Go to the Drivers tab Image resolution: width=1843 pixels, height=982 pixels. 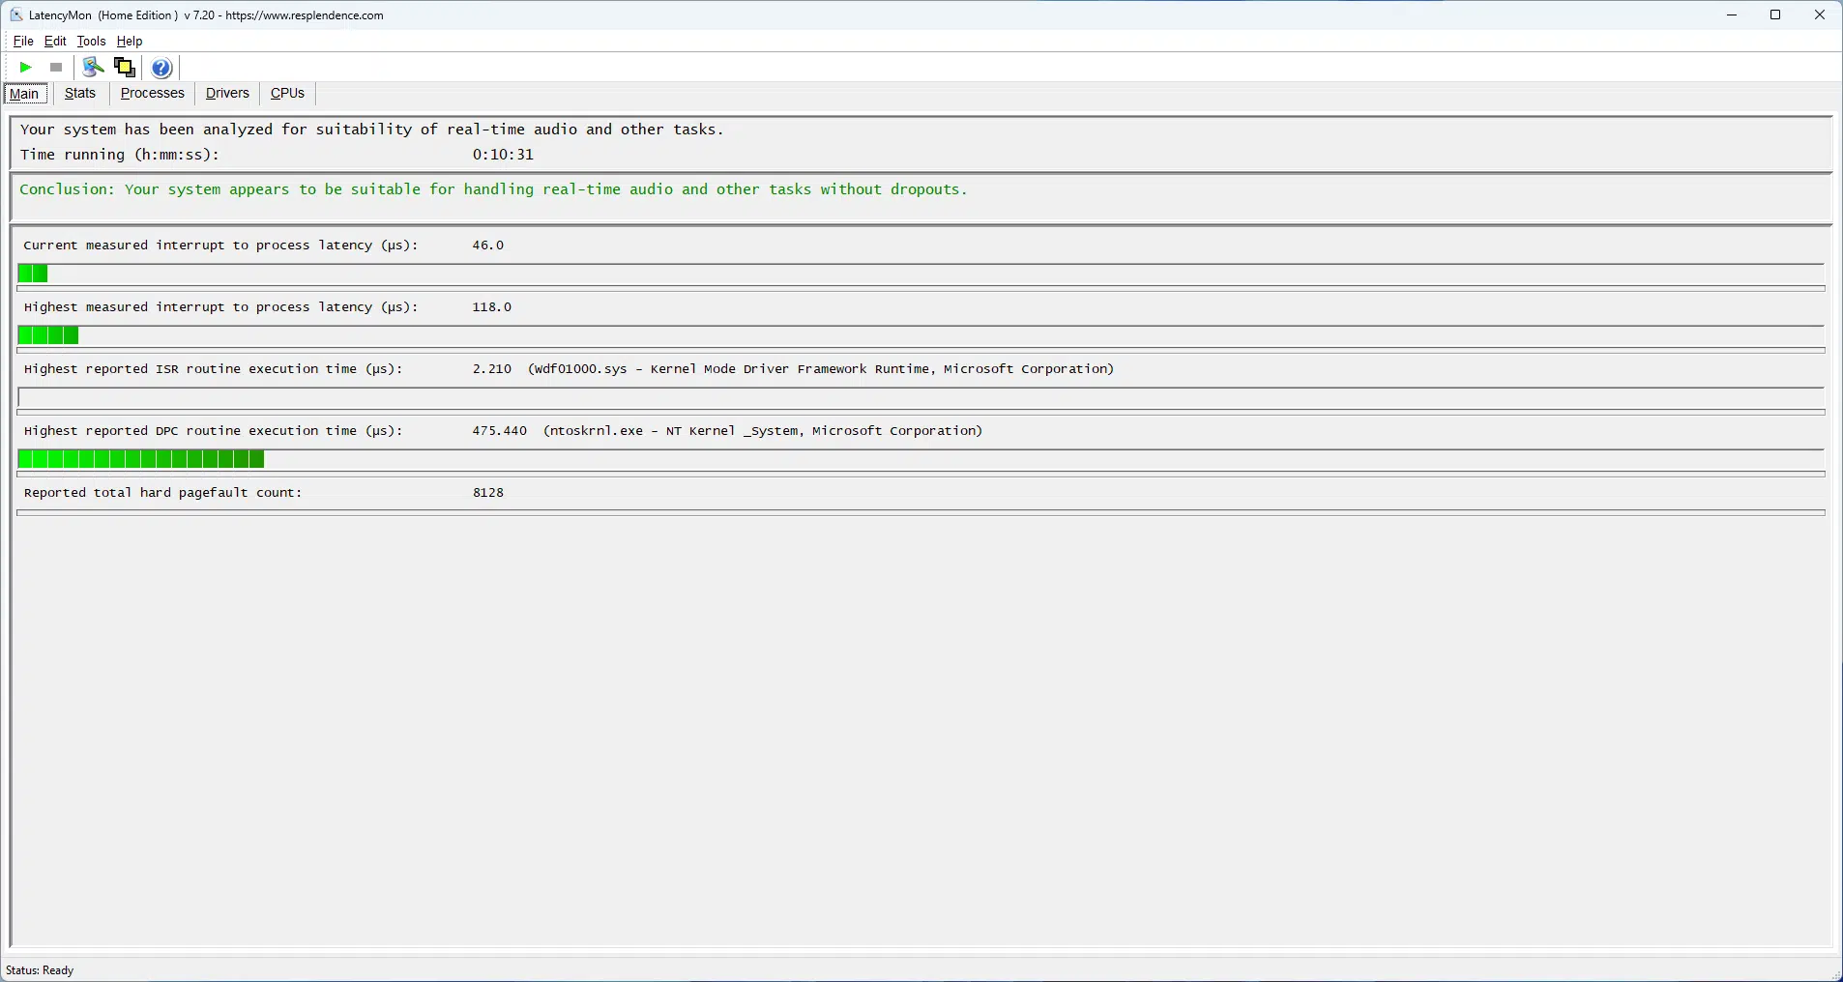[227, 94]
